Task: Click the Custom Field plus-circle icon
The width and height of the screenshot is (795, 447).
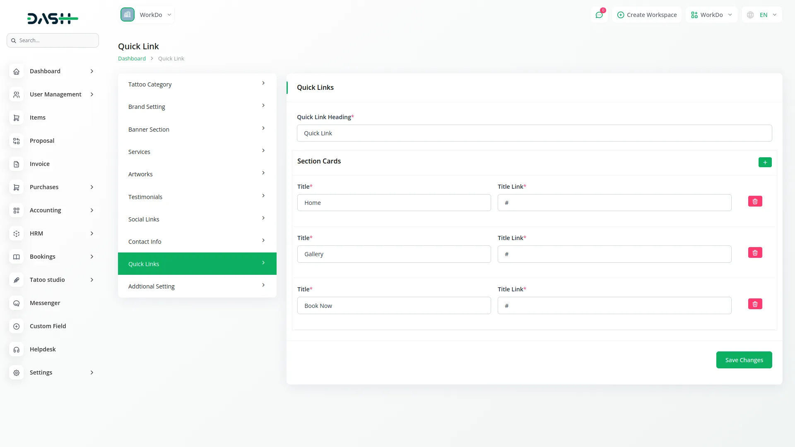Action: (x=16, y=327)
